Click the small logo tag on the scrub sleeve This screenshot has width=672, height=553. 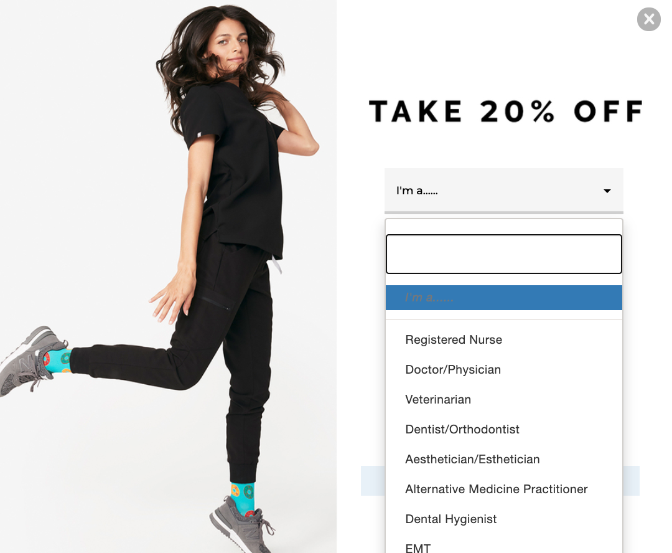pyautogui.click(x=199, y=135)
